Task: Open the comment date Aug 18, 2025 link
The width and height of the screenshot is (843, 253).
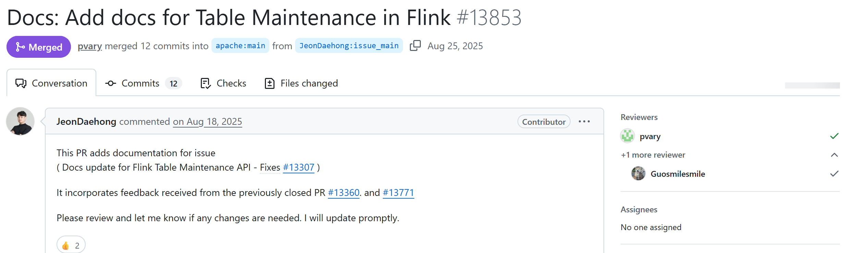Action: click(x=207, y=121)
